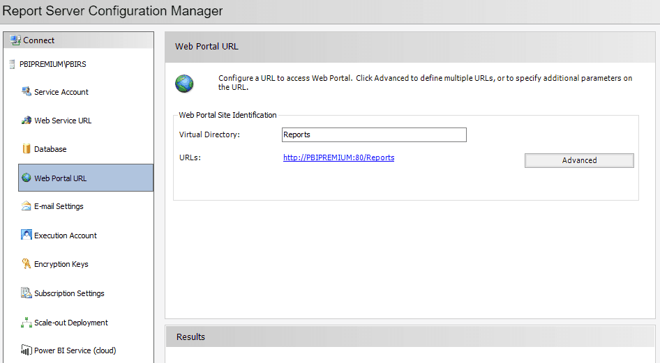Image resolution: width=660 pixels, height=363 pixels.
Task: Select the Web Portal URL menu item
Action: pos(86,178)
